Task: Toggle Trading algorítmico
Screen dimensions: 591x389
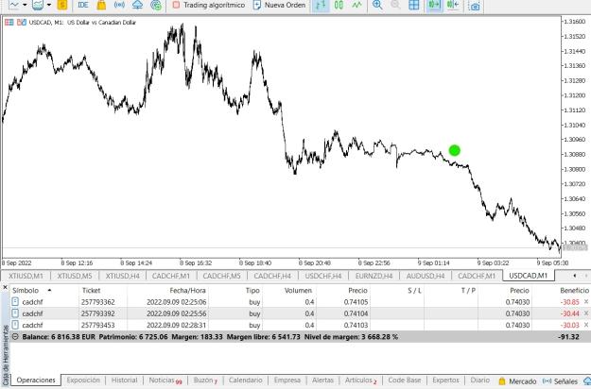Action: tap(208, 6)
